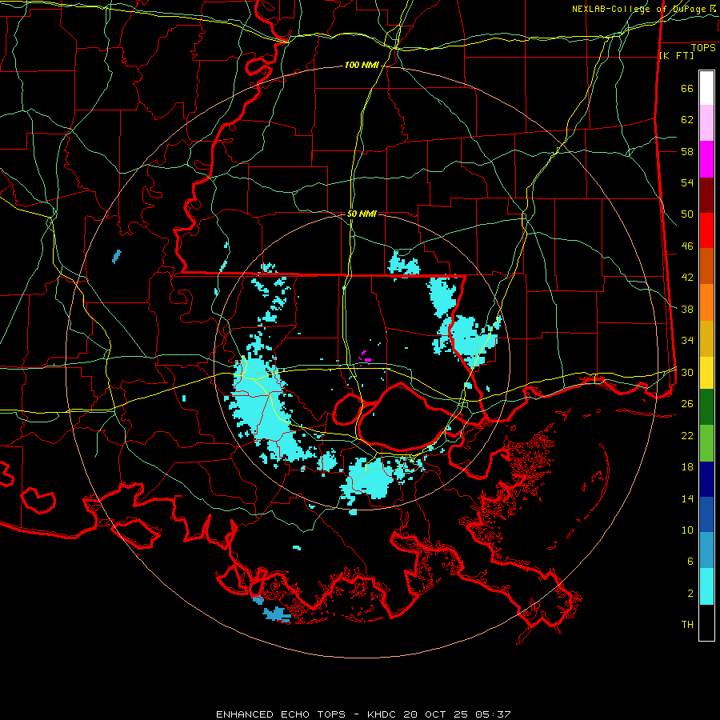Click the magenta legend color band
The image size is (720, 720).
(706, 159)
